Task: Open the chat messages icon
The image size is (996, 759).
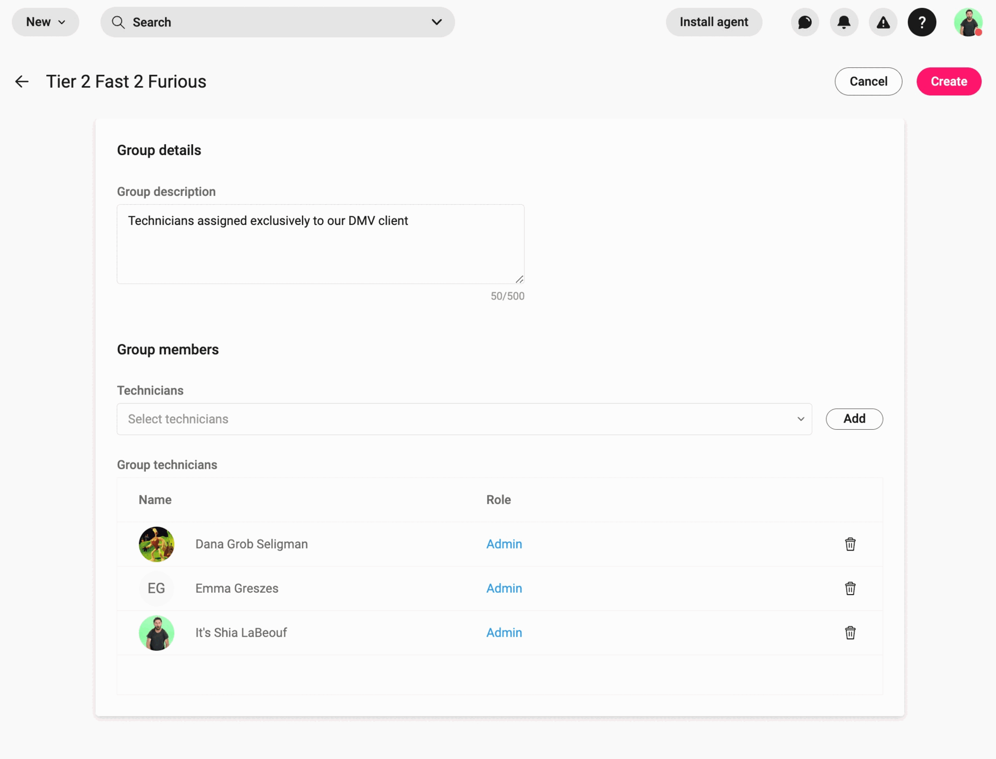Action: (805, 22)
